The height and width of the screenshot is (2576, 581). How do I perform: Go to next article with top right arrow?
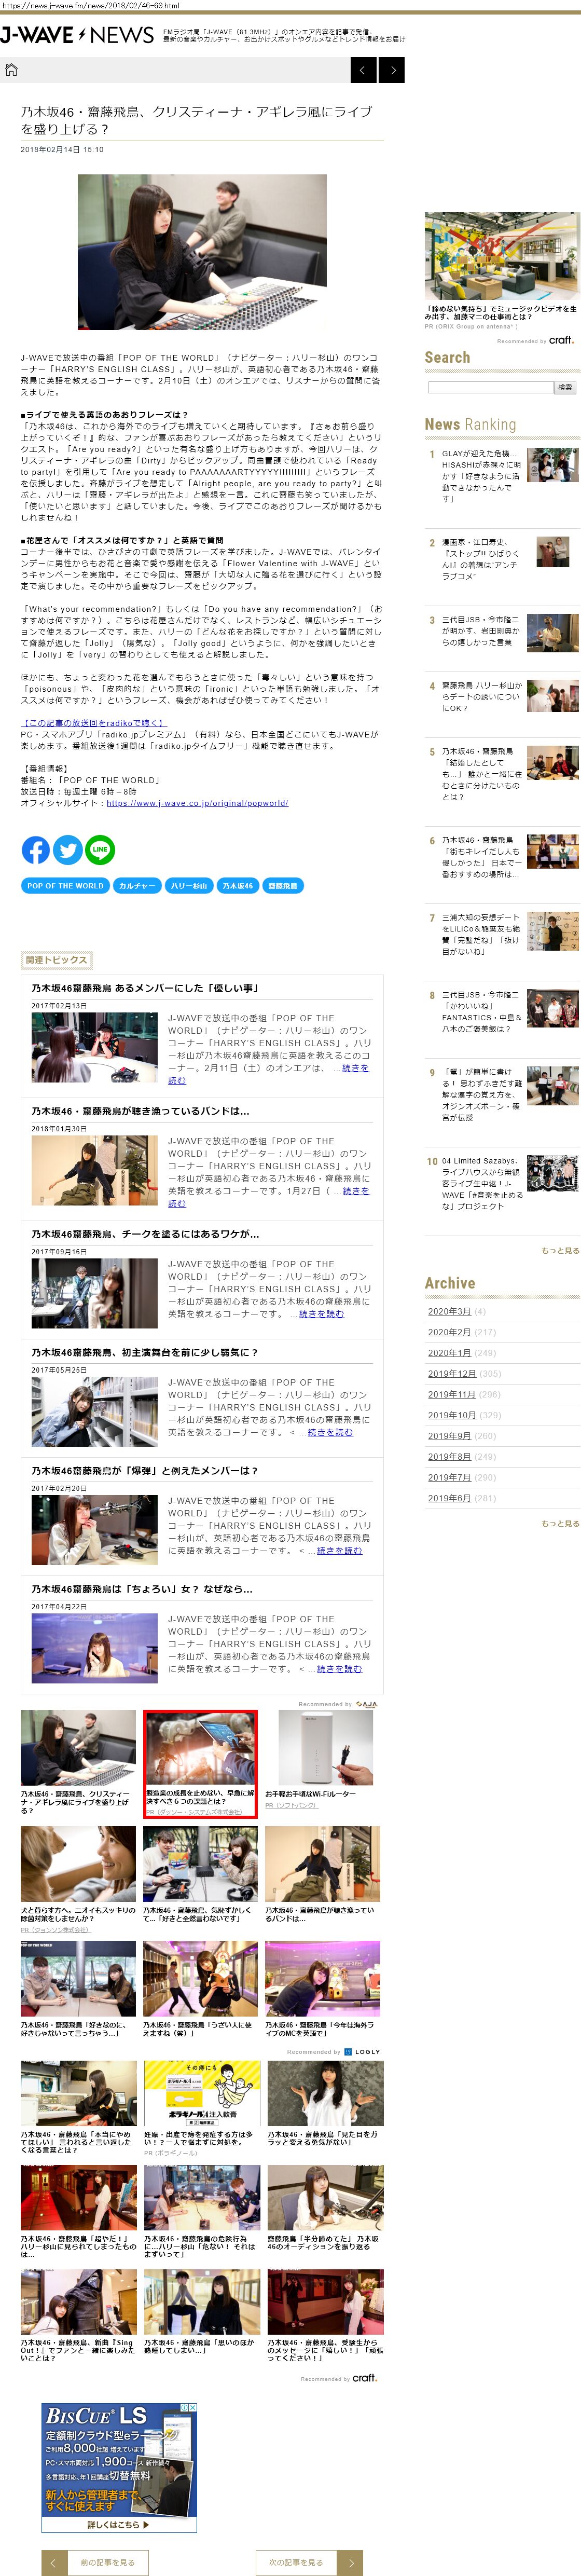coord(392,70)
